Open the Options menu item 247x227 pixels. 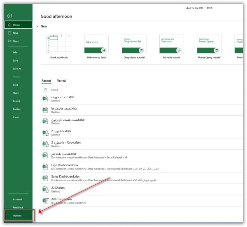pos(17,216)
